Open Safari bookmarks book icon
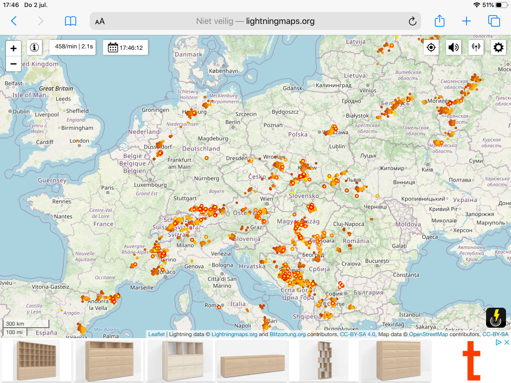511x383 pixels. (70, 21)
